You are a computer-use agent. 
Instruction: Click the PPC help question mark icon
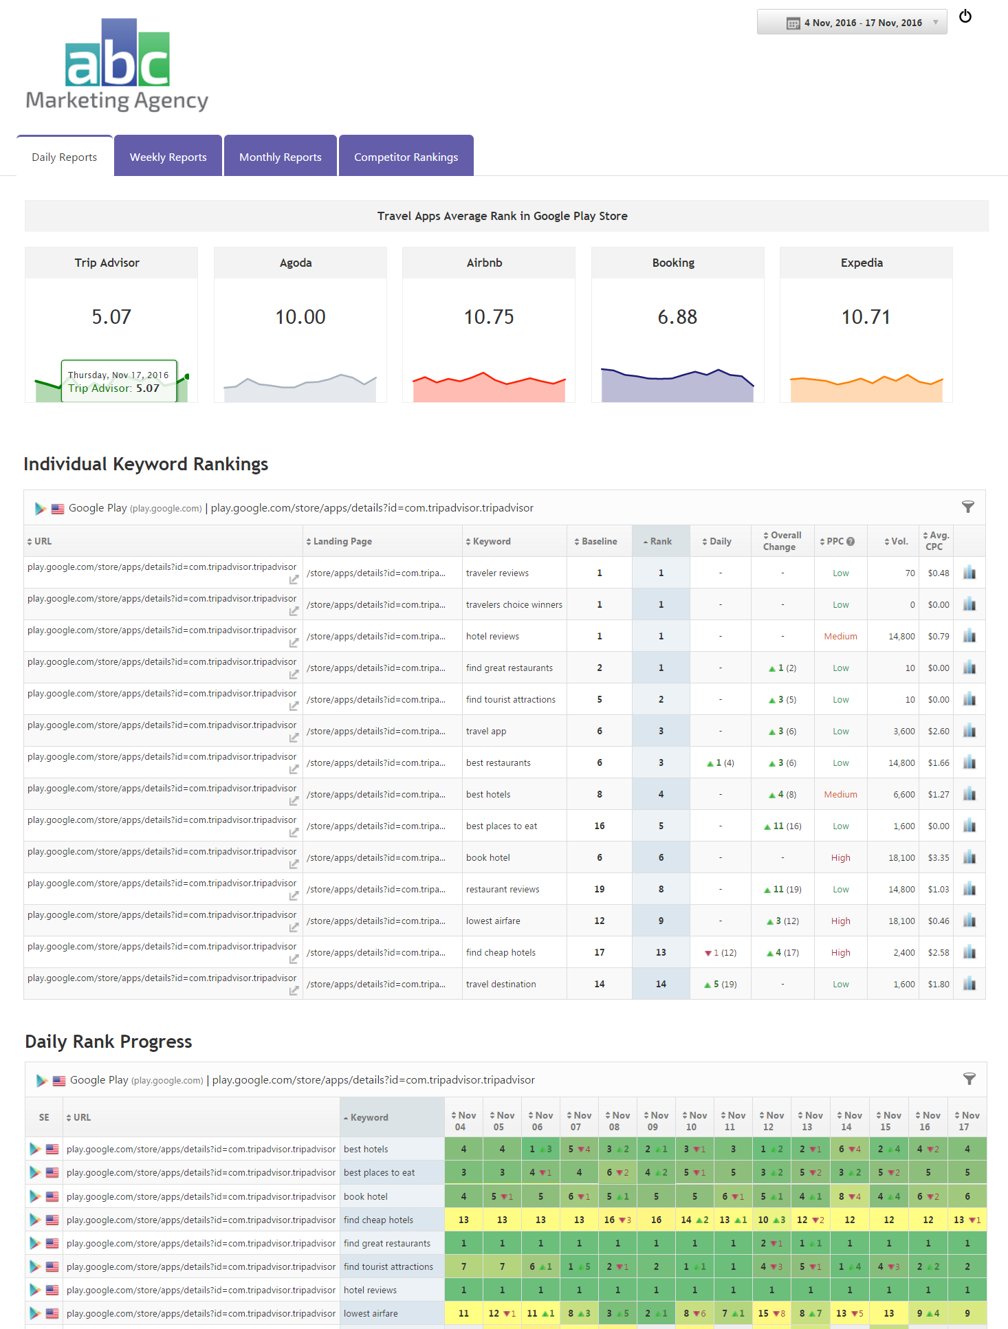pyautogui.click(x=851, y=542)
